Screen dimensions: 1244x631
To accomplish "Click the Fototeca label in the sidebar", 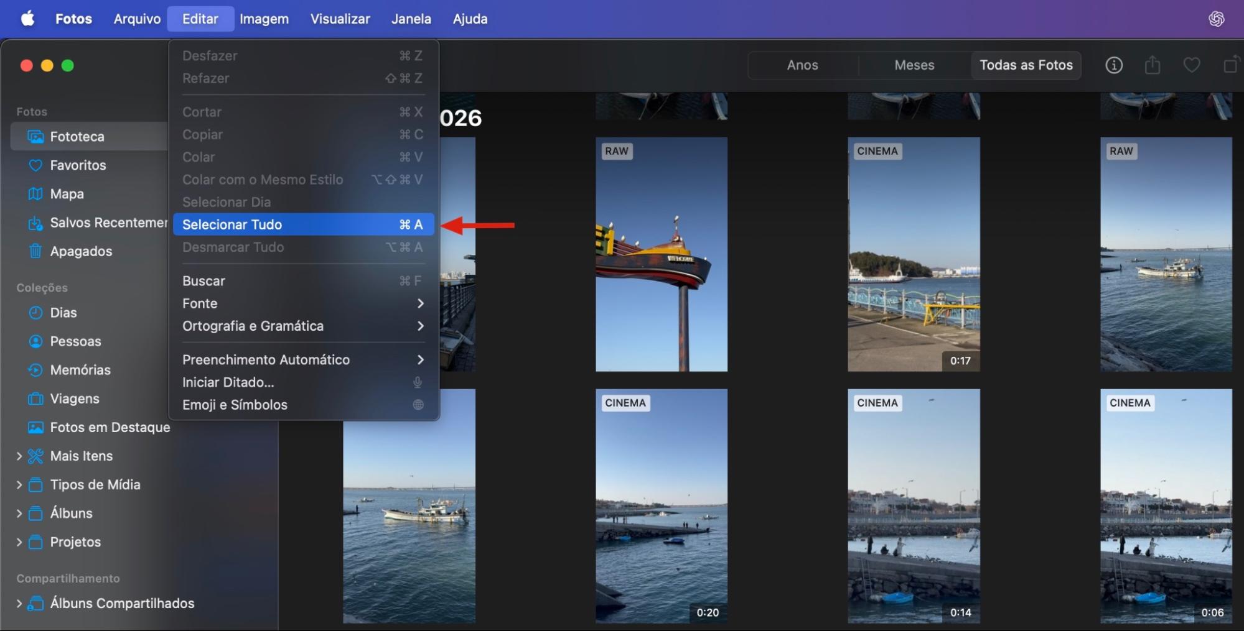I will 77,137.
